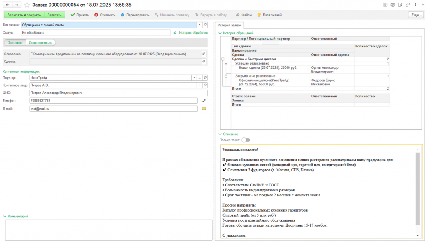Image resolution: width=429 pixels, height=243 pixels.
Task: Click the save diskette icon at top right
Action: tap(385, 5)
